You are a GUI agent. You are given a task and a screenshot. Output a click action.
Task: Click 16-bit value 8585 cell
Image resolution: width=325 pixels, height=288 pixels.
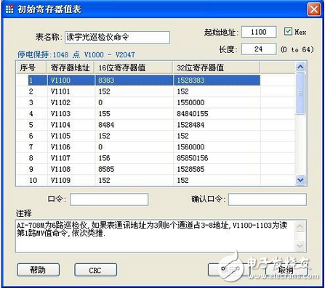click(134, 169)
